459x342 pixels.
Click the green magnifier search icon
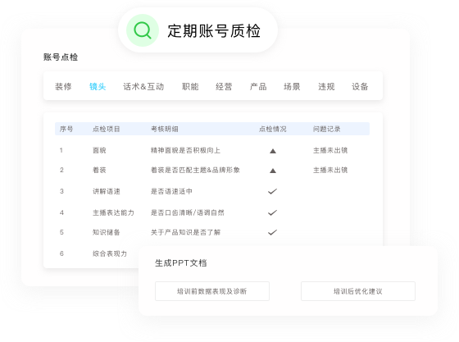pos(143,30)
